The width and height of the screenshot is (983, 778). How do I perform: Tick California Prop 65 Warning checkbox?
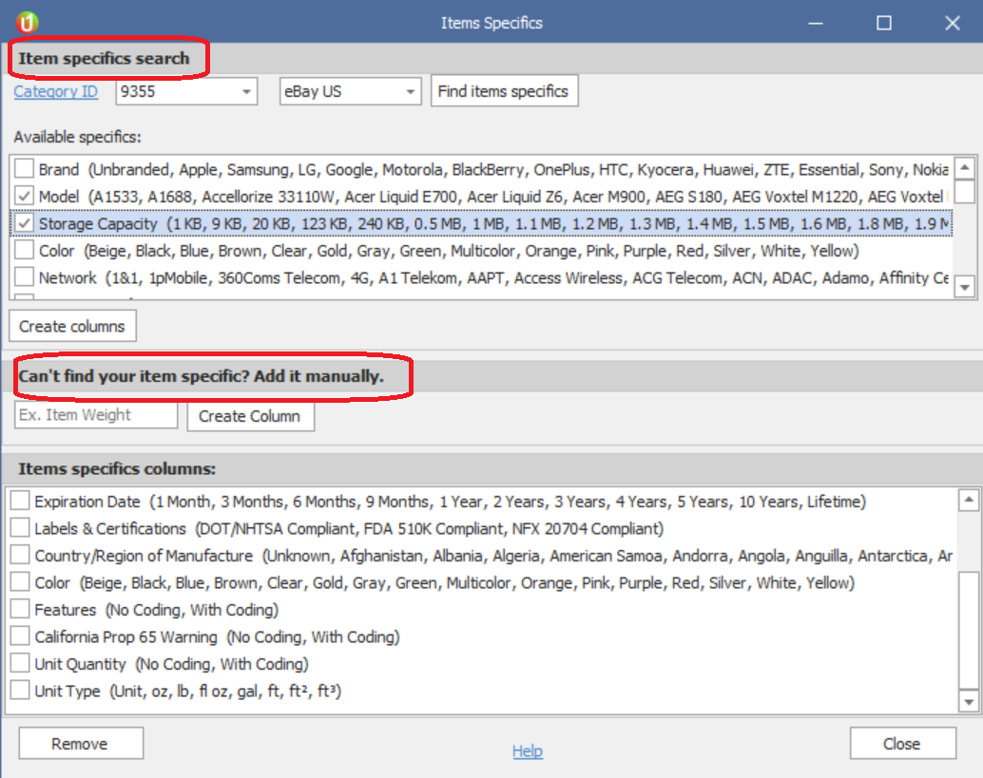click(x=20, y=636)
